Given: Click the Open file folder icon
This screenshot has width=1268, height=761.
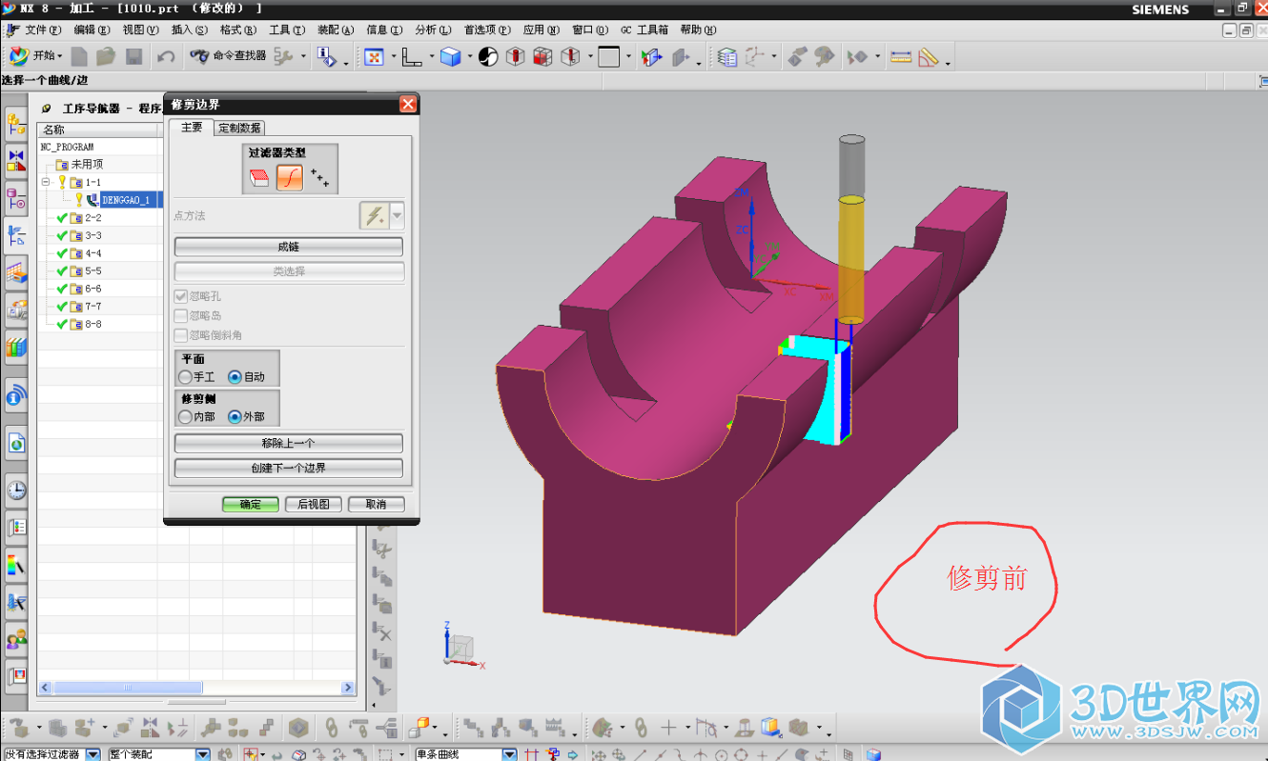Looking at the screenshot, I should coord(107,57).
